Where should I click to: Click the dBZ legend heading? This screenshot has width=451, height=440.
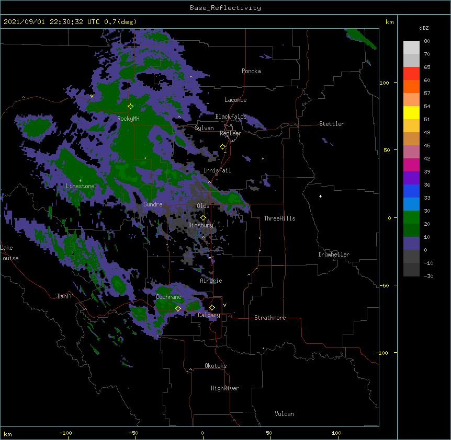(424, 28)
